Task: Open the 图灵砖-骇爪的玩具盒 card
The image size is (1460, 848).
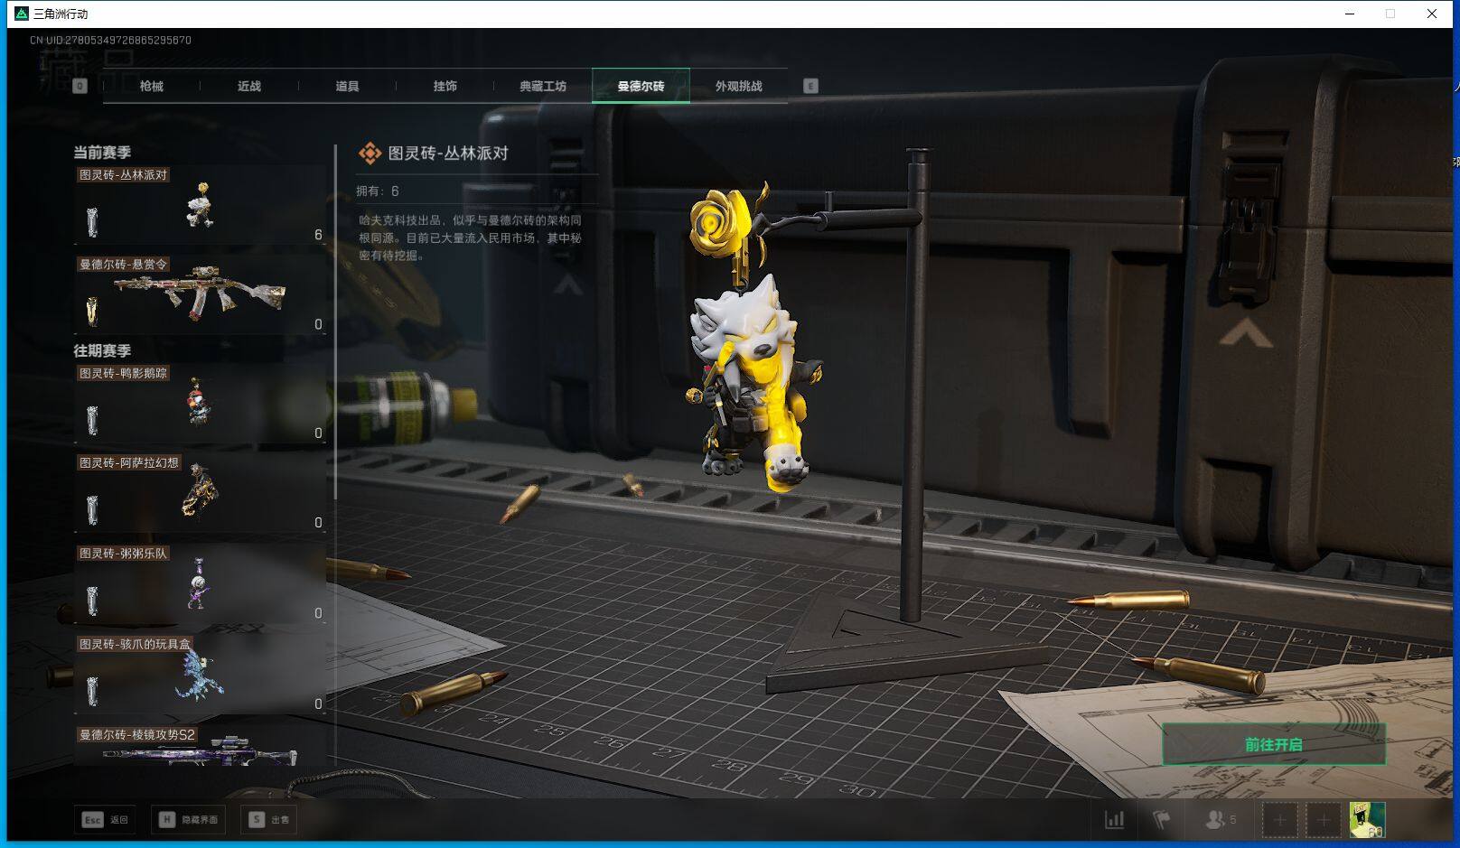Action: click(200, 675)
